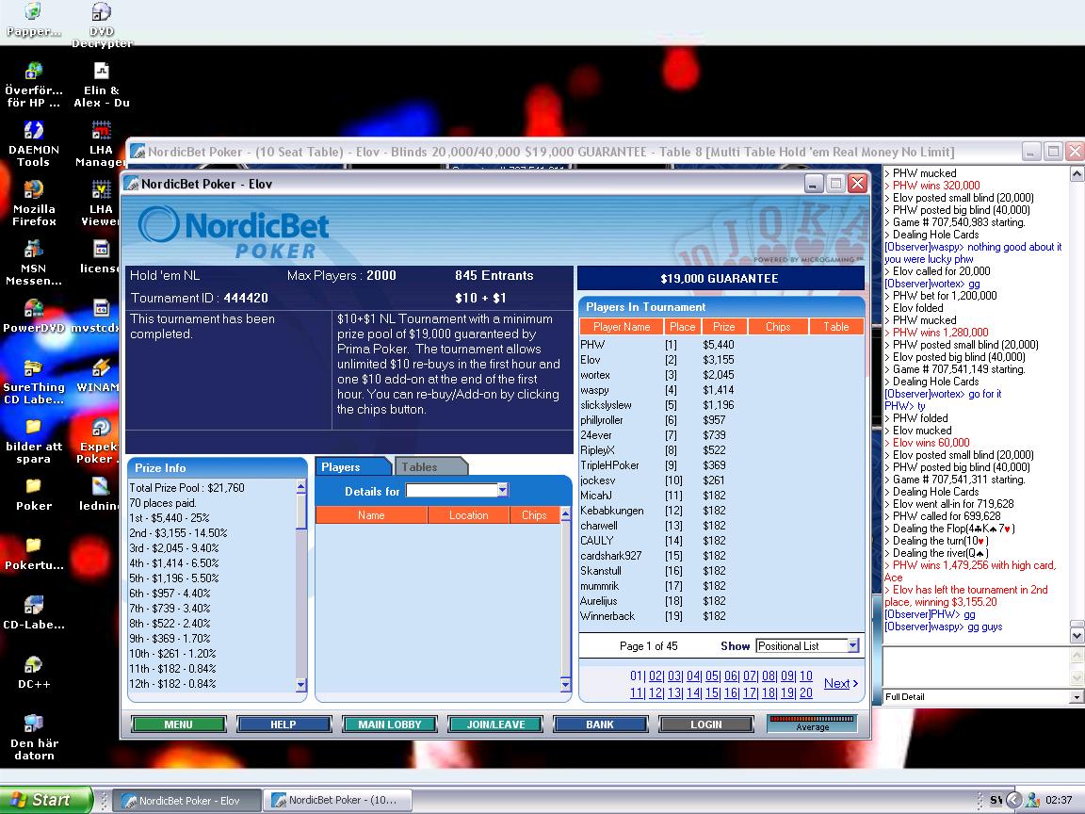Open Mozilla Firefox desktop icon

click(x=33, y=203)
